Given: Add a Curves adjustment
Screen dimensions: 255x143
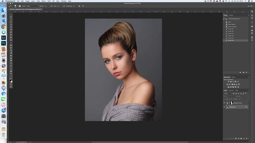Looking at the screenshot, I should click(233, 82).
